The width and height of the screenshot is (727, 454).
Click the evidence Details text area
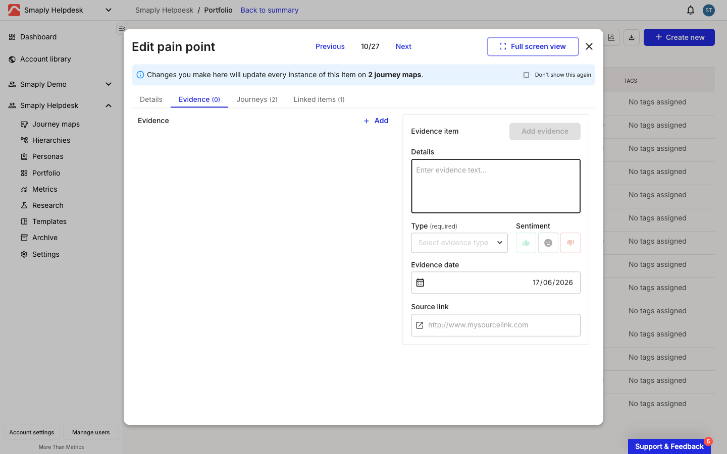pos(496,186)
